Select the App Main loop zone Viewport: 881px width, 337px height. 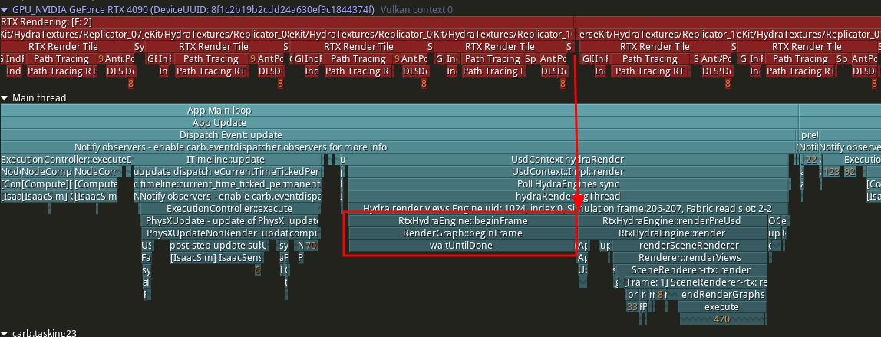click(x=219, y=111)
